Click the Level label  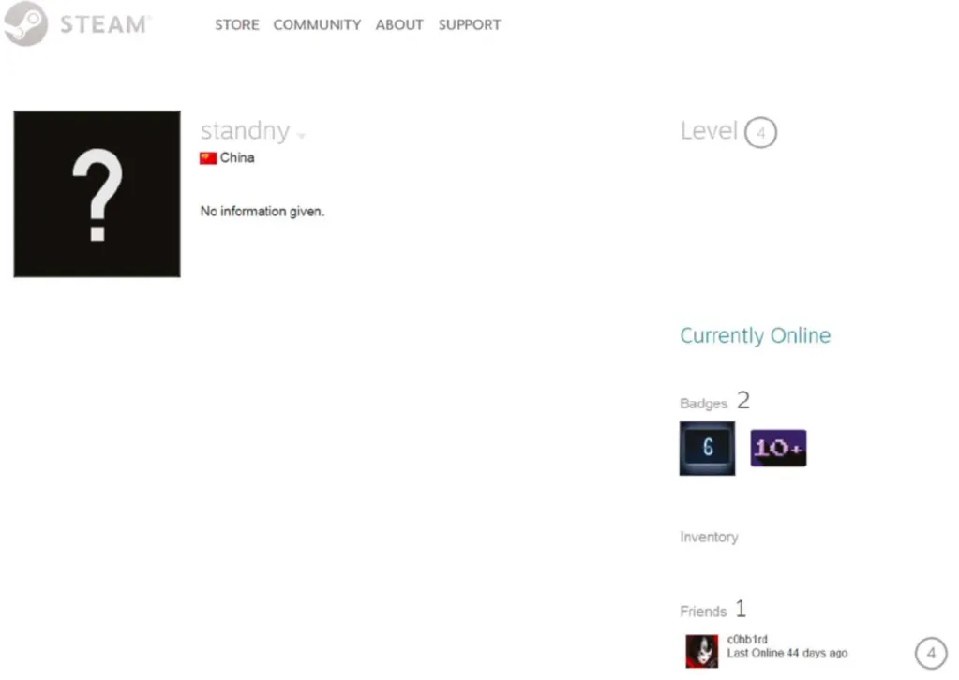709,131
